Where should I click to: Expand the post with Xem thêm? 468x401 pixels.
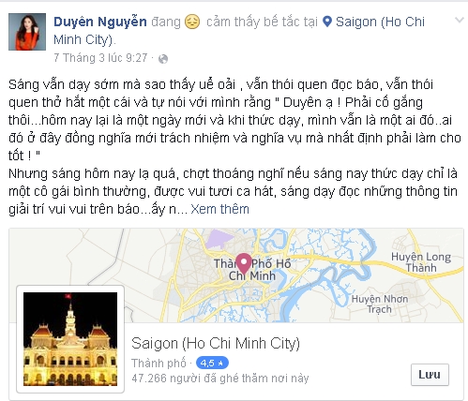219,209
